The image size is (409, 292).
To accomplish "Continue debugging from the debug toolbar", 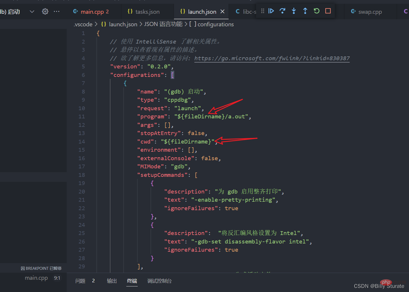I will [271, 11].
